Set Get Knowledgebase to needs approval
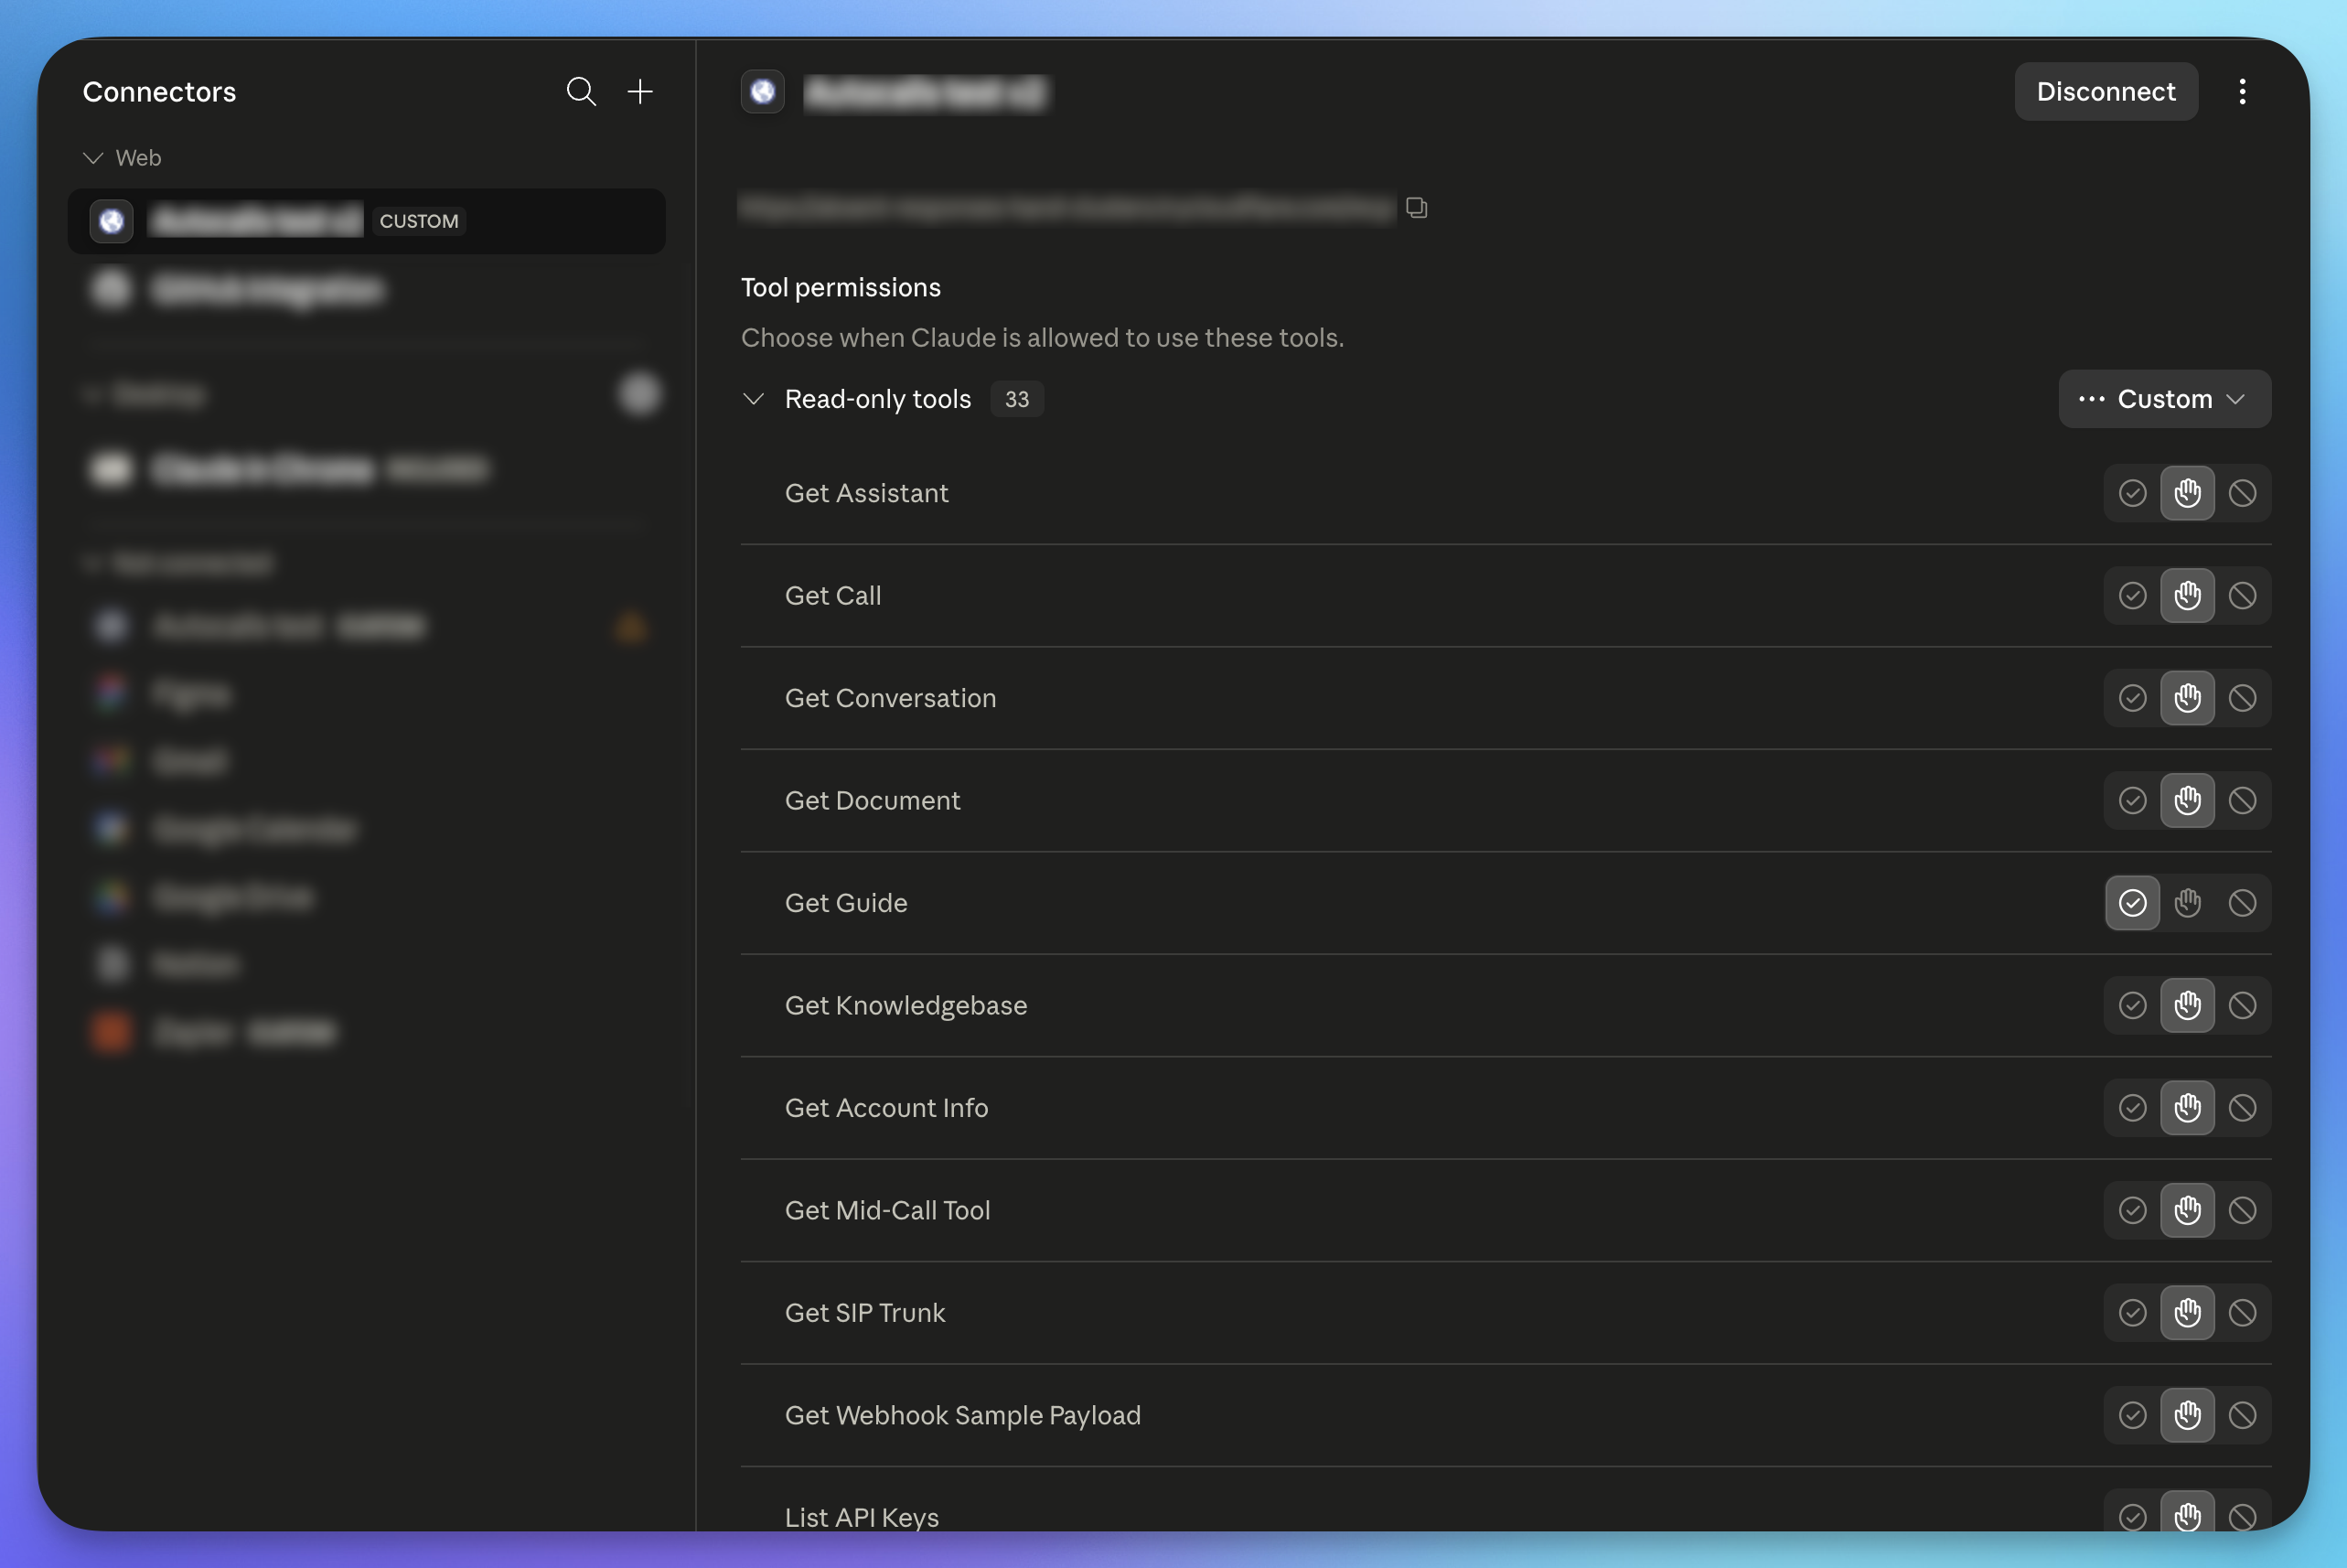 [2187, 1006]
